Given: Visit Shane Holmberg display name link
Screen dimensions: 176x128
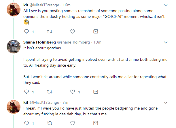Looking at the screenshot, I should click(x=39, y=42).
